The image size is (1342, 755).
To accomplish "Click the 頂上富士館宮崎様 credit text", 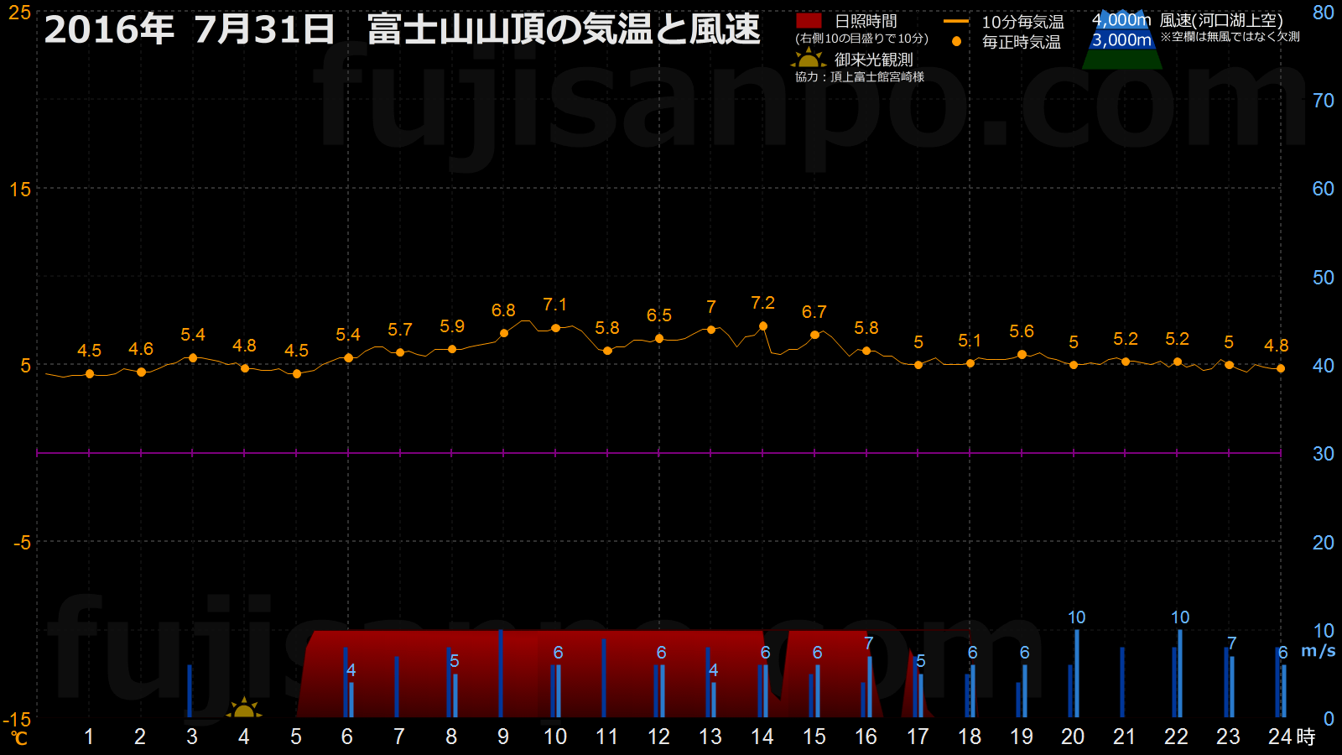I will (x=876, y=77).
